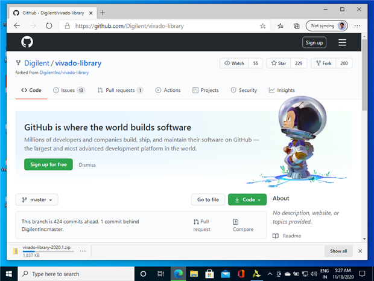Open the volume control in the tray
Viewport: 374px width, 281px height.
(314, 274)
